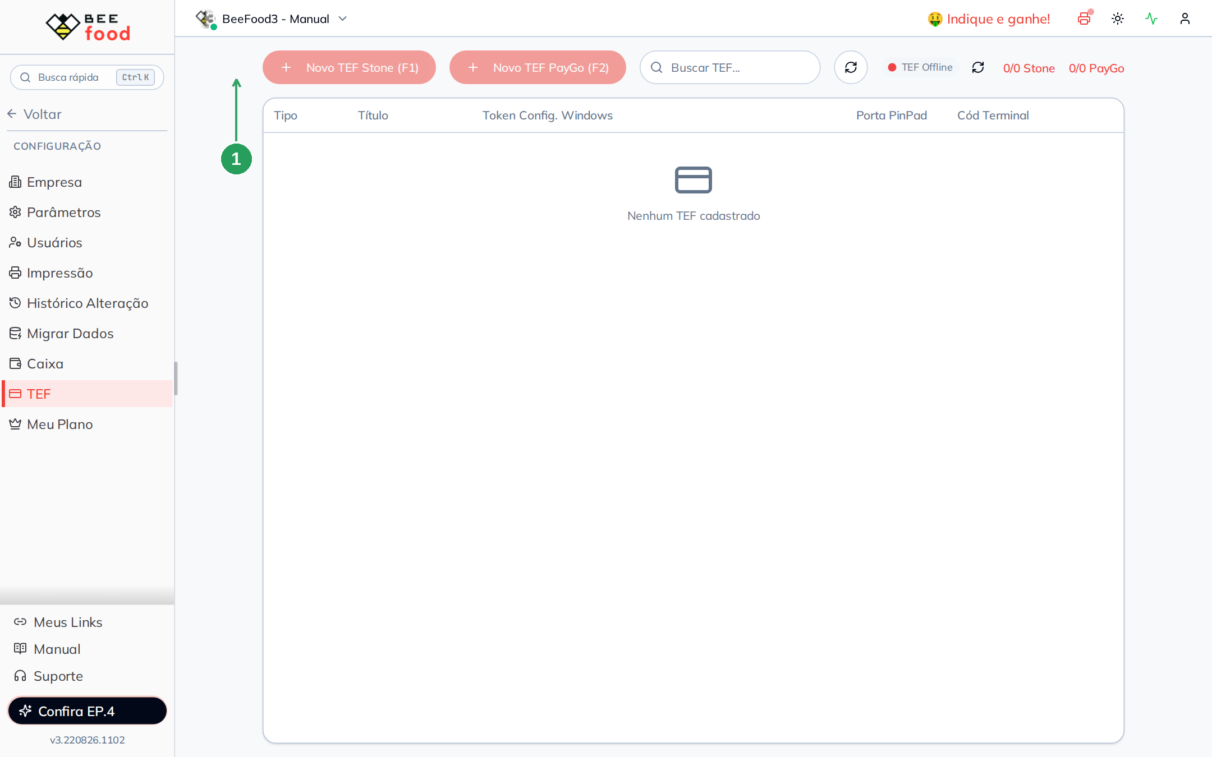
Task: Click the version text v3.220826.1102
Action: tap(87, 740)
